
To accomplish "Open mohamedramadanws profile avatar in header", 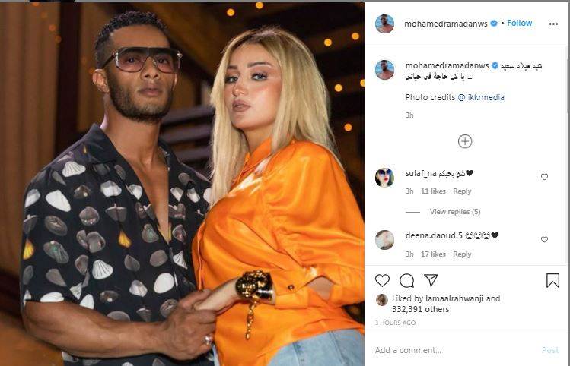I will [384, 24].
